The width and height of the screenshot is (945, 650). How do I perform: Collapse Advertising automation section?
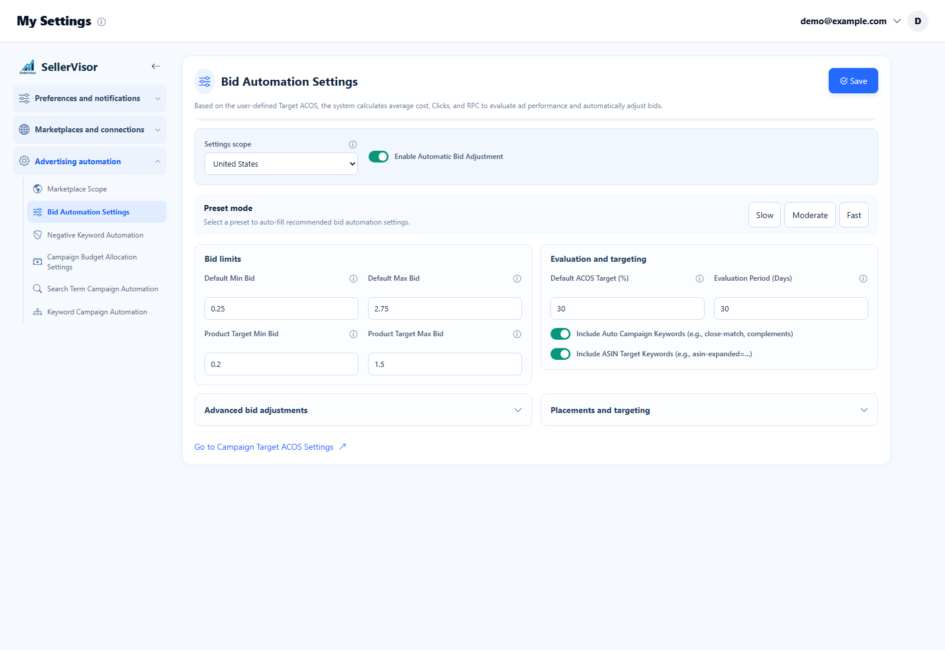click(x=90, y=161)
